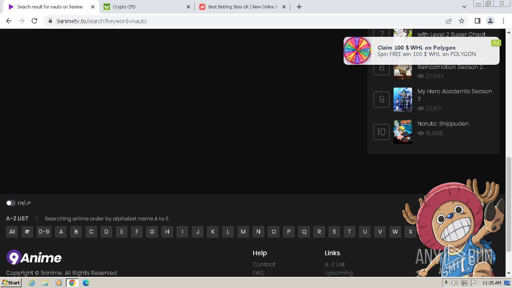Open the Upcoming footer link

[339, 273]
